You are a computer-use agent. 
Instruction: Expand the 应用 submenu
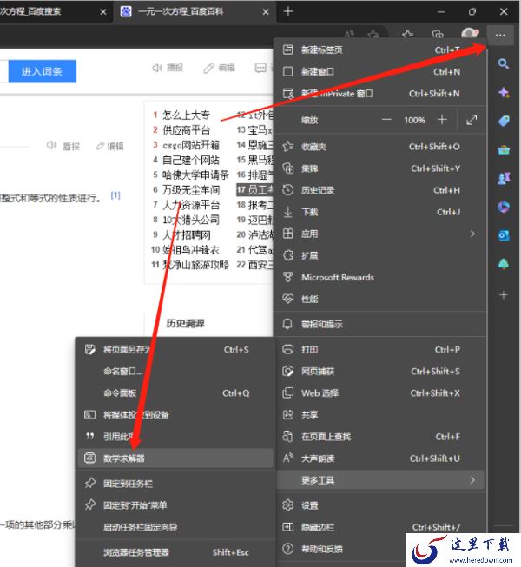[x=379, y=234]
